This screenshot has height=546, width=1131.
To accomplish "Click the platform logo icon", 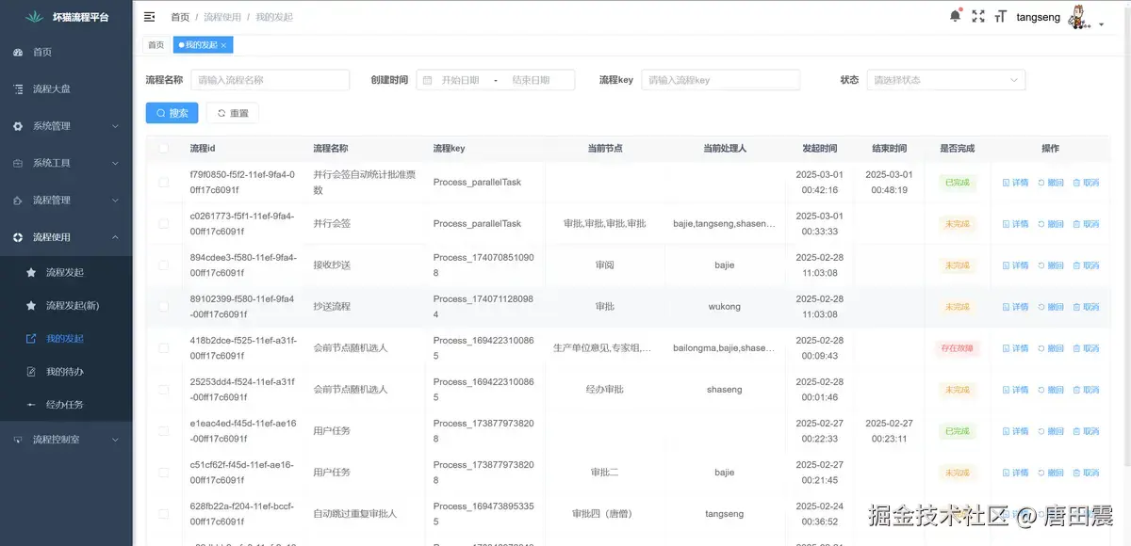I will click(35, 17).
